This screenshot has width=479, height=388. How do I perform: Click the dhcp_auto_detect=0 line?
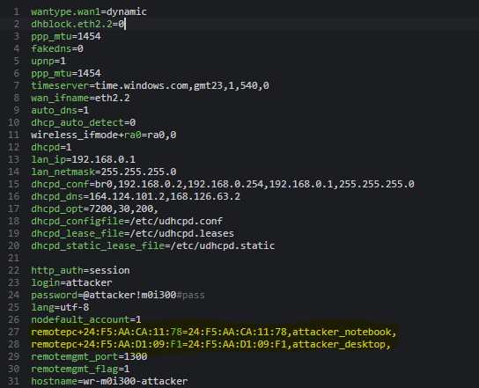pyautogui.click(x=84, y=122)
